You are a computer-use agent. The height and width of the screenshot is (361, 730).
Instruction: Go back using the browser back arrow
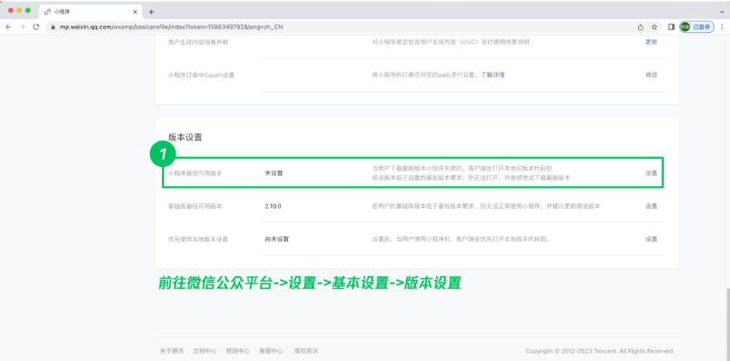click(x=9, y=27)
